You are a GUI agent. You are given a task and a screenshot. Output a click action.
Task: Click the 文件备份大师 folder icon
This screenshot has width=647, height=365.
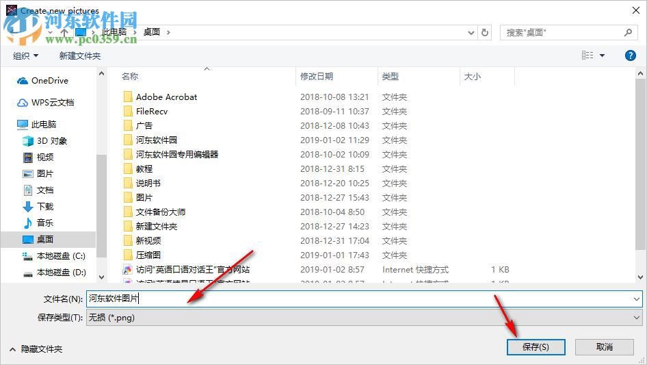click(x=128, y=212)
